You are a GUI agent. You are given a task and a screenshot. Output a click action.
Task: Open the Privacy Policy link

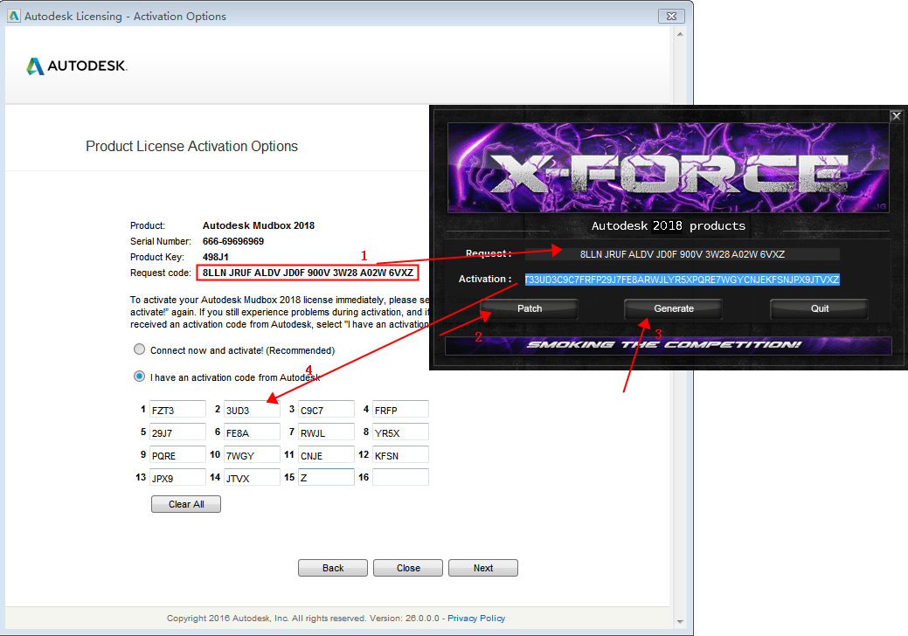click(476, 619)
